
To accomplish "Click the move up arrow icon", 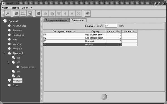I will (65, 14).
